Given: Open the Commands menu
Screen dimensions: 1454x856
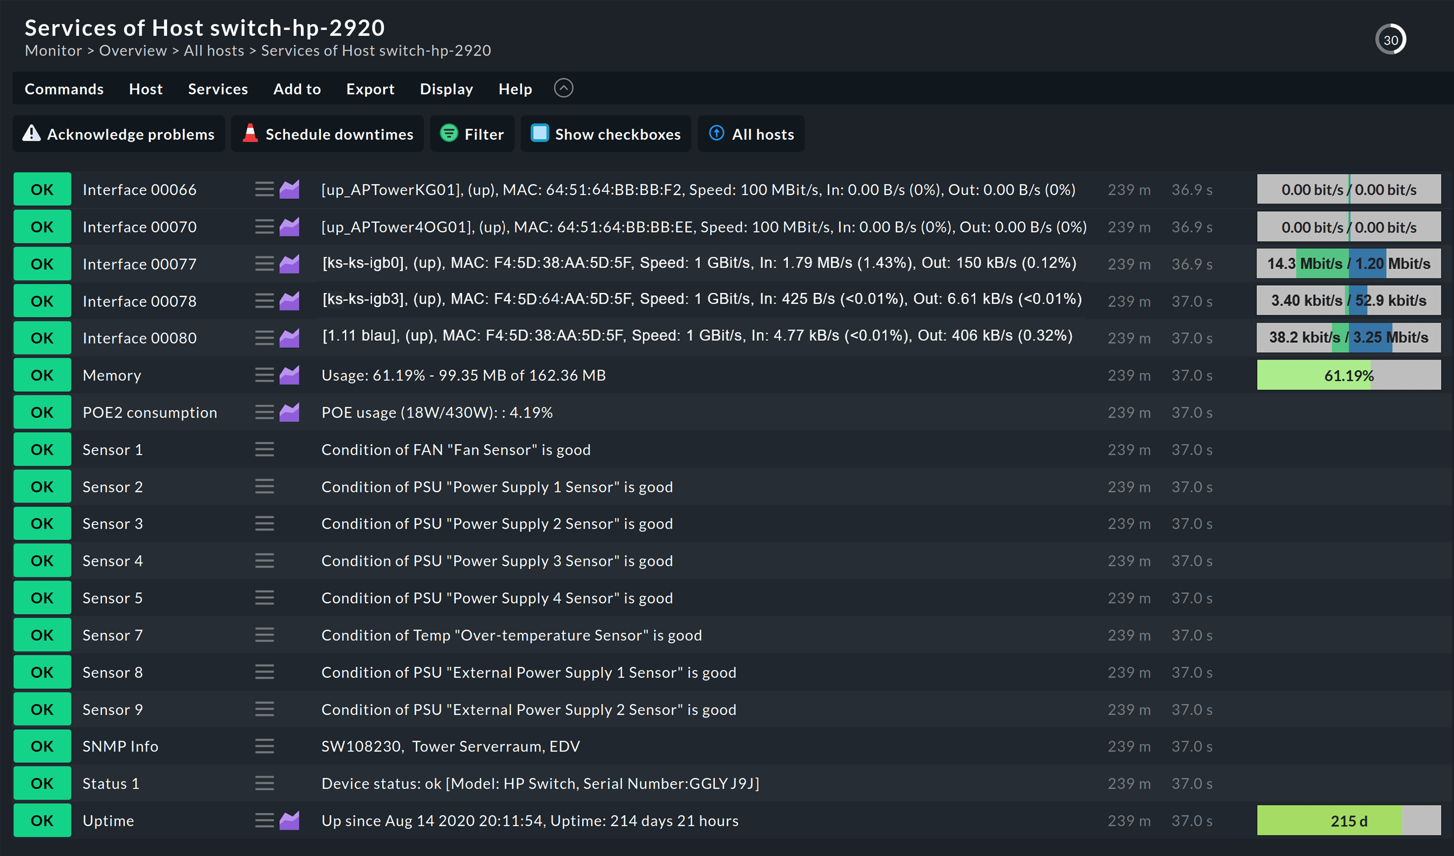Looking at the screenshot, I should tap(64, 89).
